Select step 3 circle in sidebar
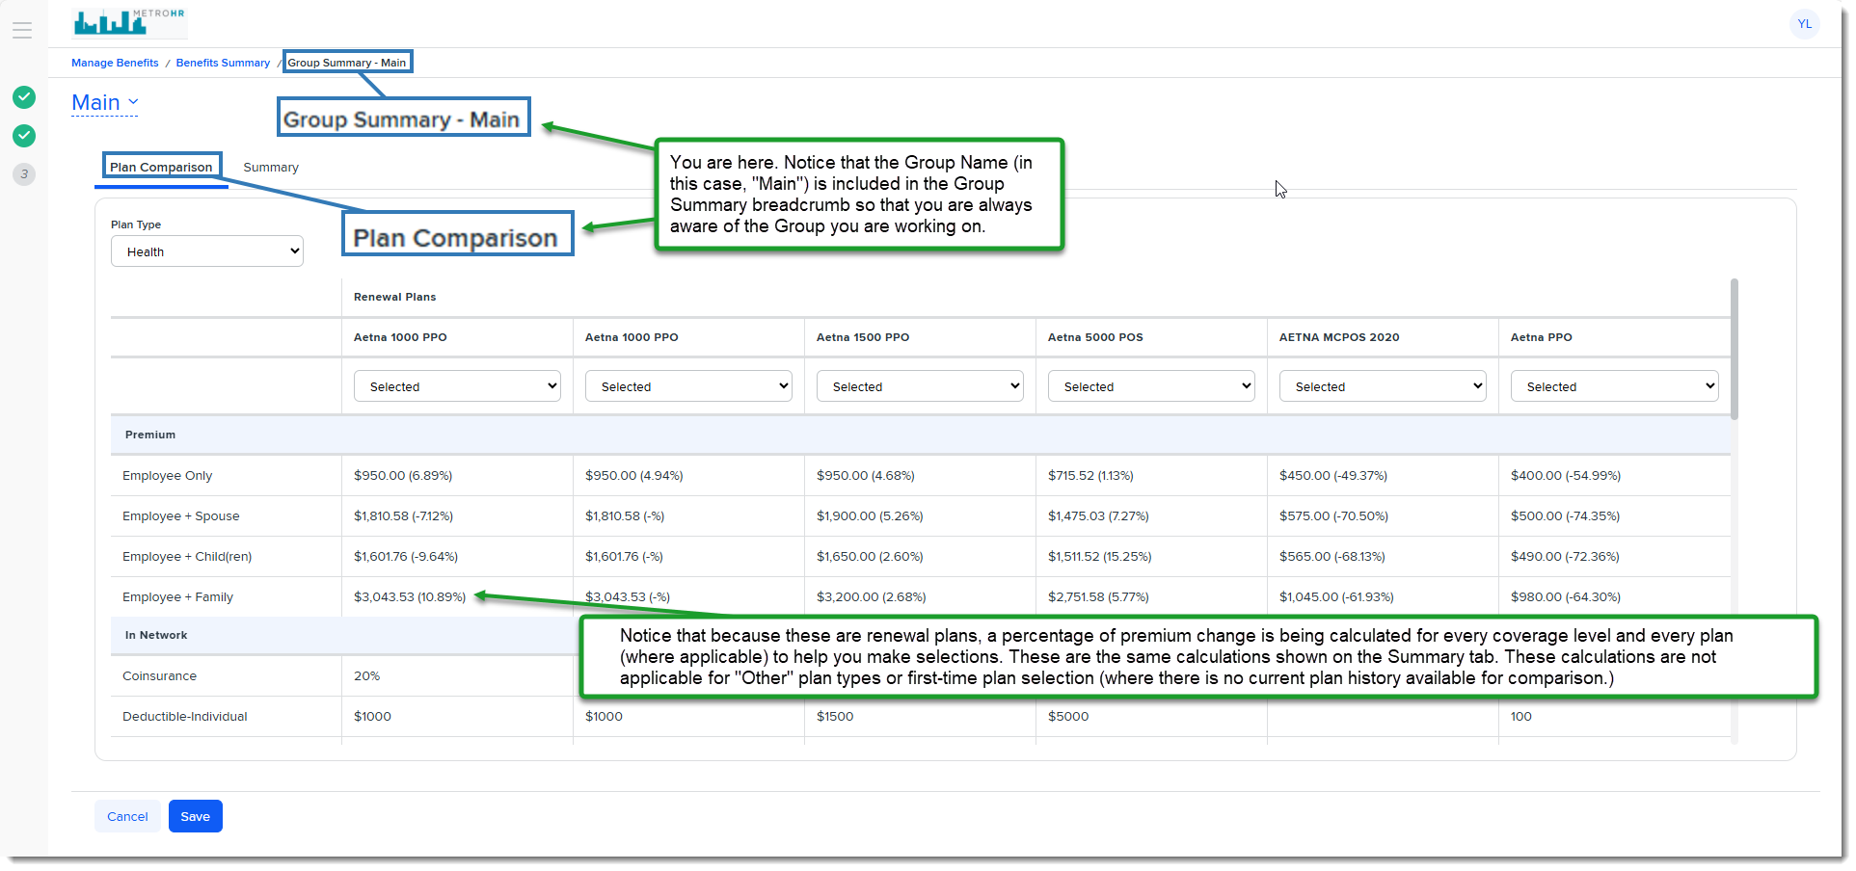Image resolution: width=1856 pixels, height=871 pixels. (24, 174)
